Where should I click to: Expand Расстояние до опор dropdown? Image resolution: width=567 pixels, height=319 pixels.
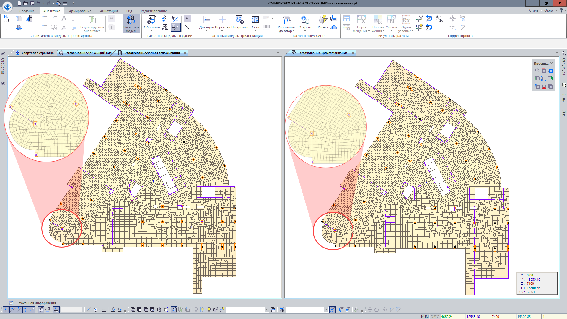coord(293,31)
